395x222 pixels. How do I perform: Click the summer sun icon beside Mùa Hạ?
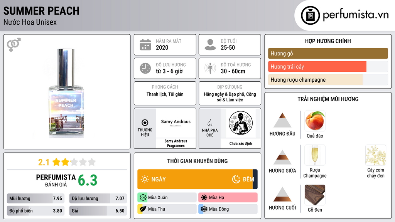204,198
